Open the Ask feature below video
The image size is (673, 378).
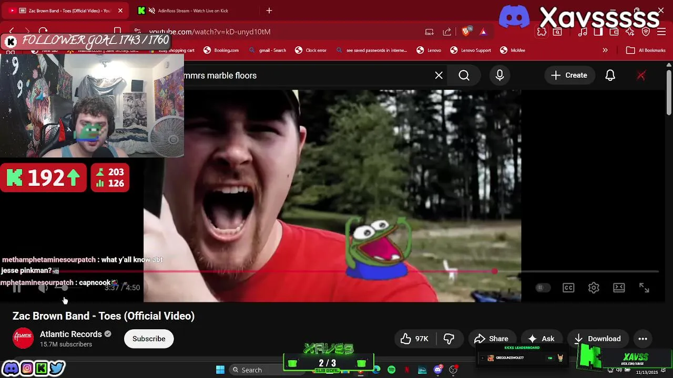[542, 339]
